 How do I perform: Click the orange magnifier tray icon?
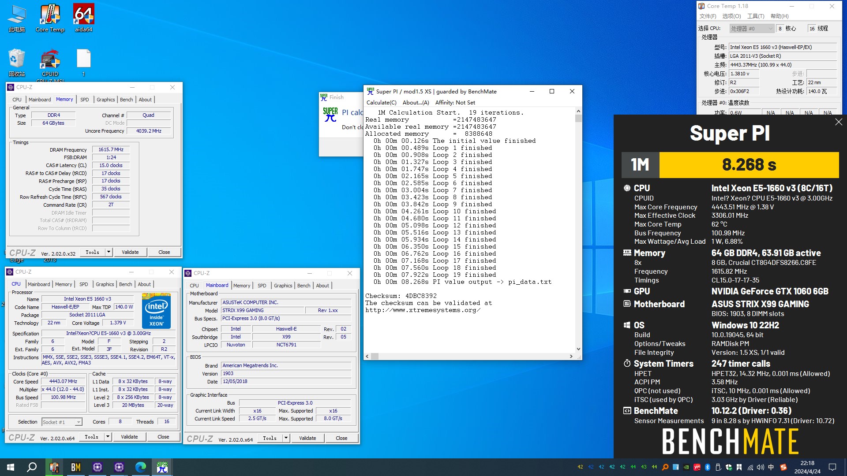[x=665, y=467]
